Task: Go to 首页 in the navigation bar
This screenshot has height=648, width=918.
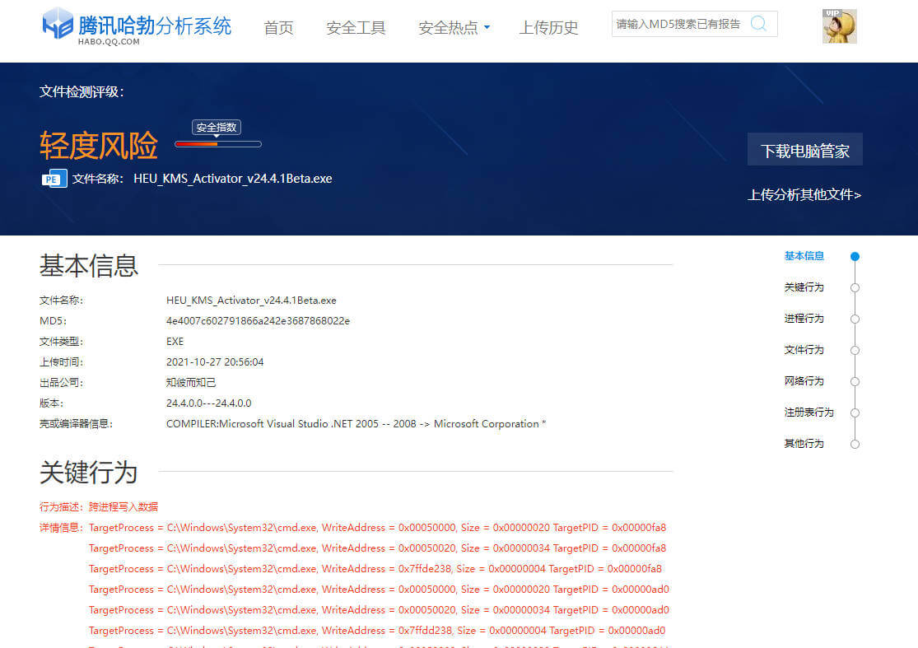Action: [x=278, y=27]
